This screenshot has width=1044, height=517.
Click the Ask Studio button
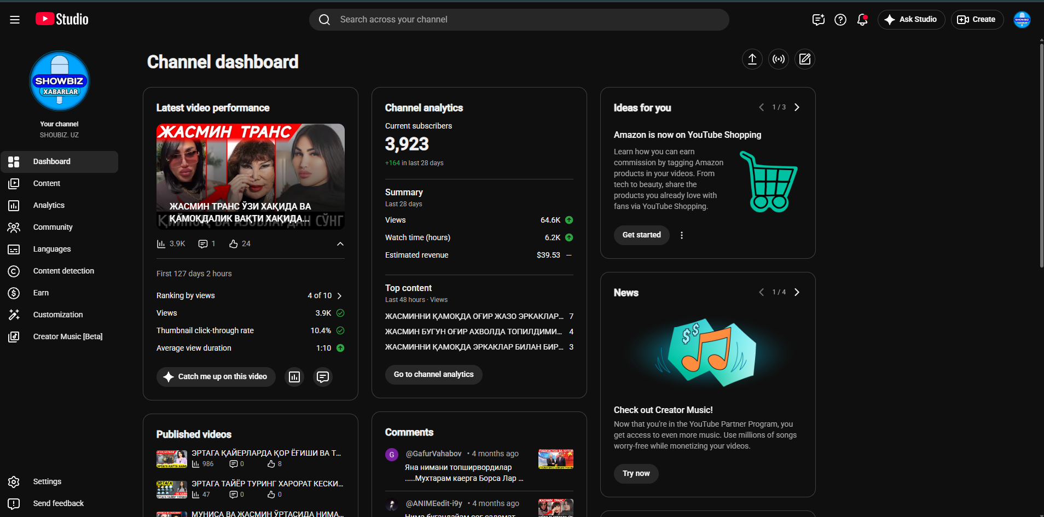[911, 20]
